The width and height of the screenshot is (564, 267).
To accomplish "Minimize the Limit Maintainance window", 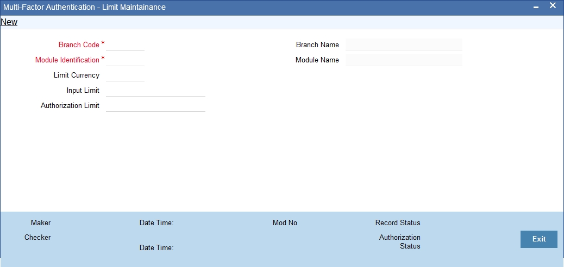I will click(536, 7).
